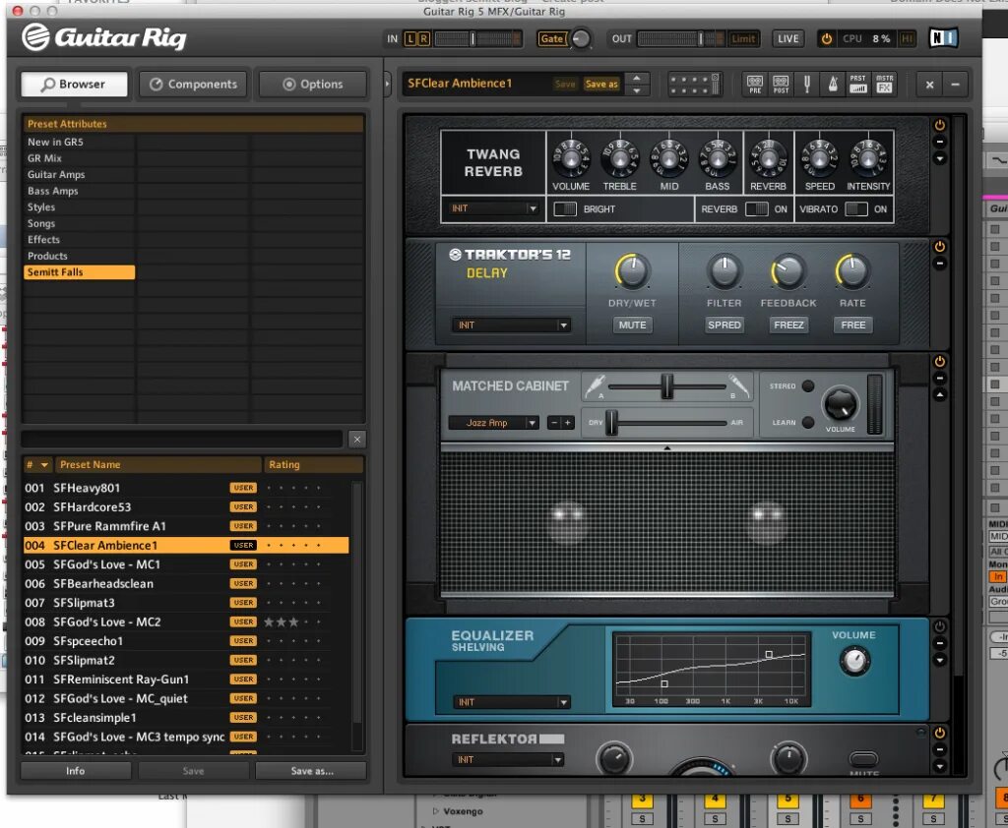The height and width of the screenshot is (828, 1008).
Task: Open Jazz Amp cabinet dropdown
Action: click(493, 423)
